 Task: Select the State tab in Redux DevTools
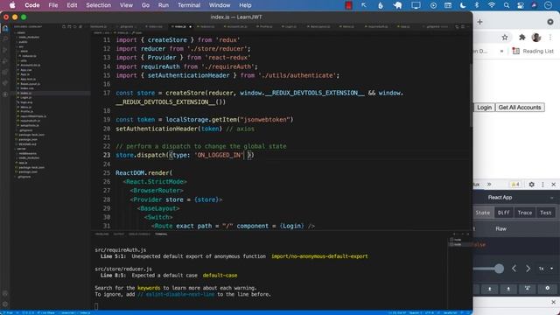pyautogui.click(x=482, y=213)
